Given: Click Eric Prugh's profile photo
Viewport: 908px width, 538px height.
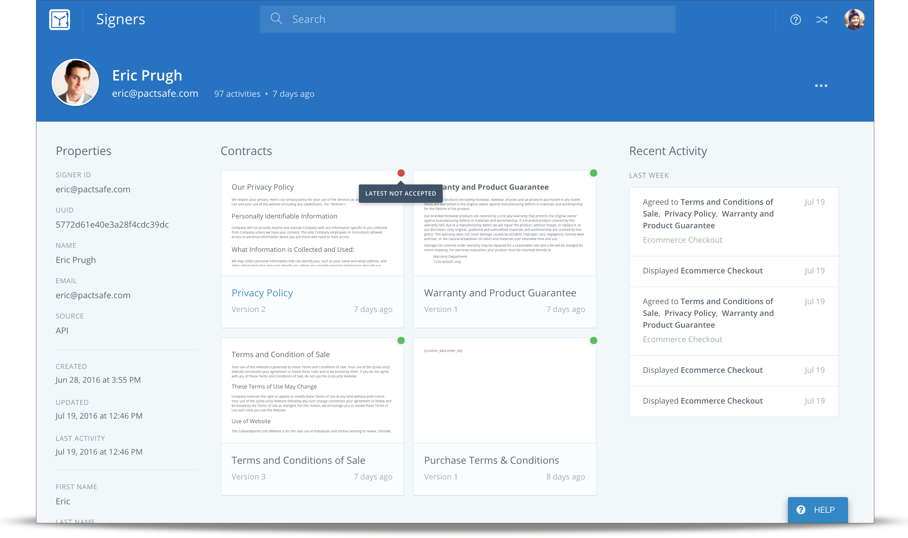Looking at the screenshot, I should coord(76,83).
